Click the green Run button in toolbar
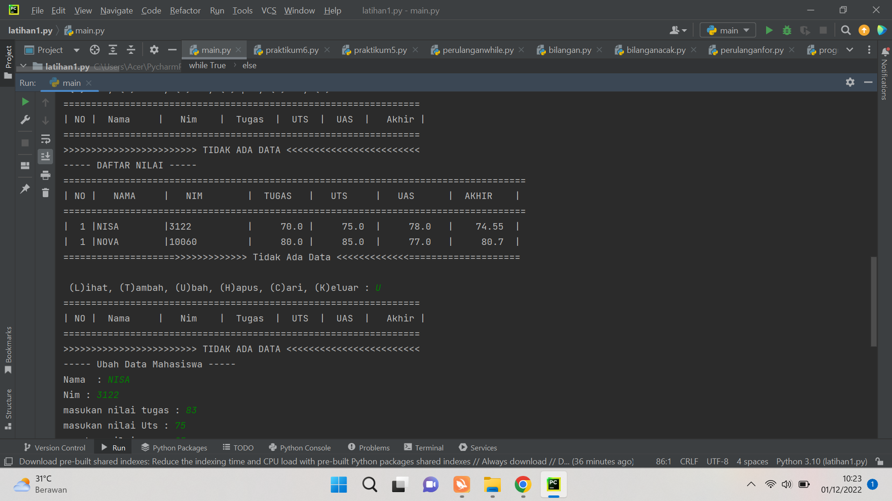The height and width of the screenshot is (501, 892). tap(769, 30)
